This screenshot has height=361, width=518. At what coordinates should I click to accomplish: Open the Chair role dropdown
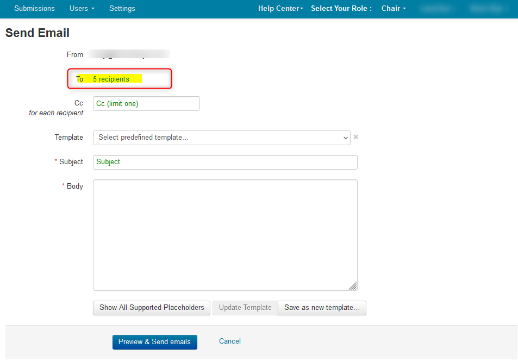click(394, 8)
